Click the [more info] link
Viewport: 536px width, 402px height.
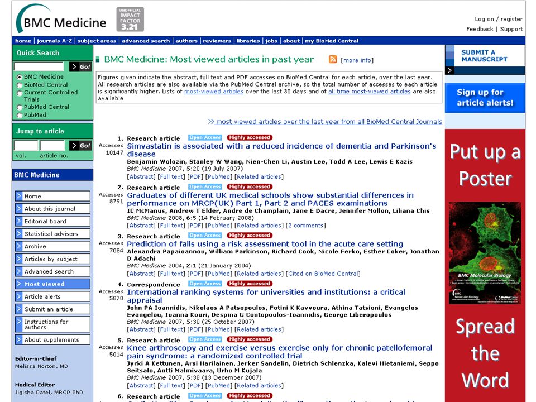pos(357,60)
